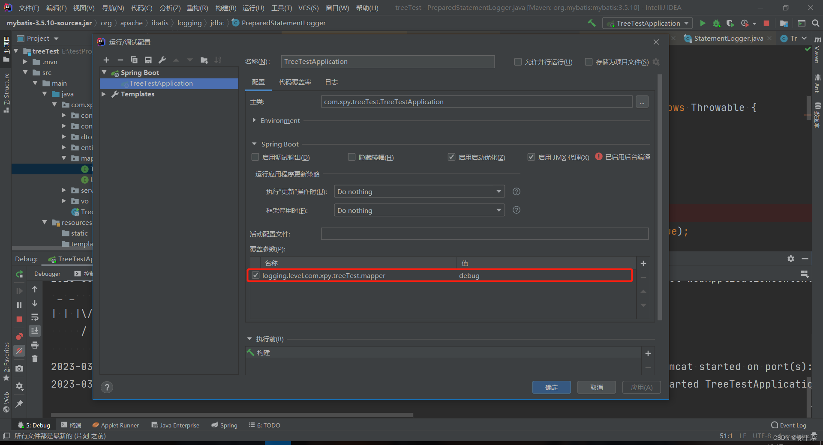Copy configuration icon in dialog toolbar
The width and height of the screenshot is (823, 445).
pos(134,60)
